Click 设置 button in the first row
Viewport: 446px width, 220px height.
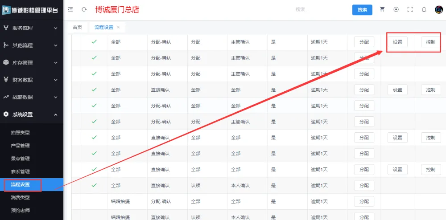click(397, 42)
